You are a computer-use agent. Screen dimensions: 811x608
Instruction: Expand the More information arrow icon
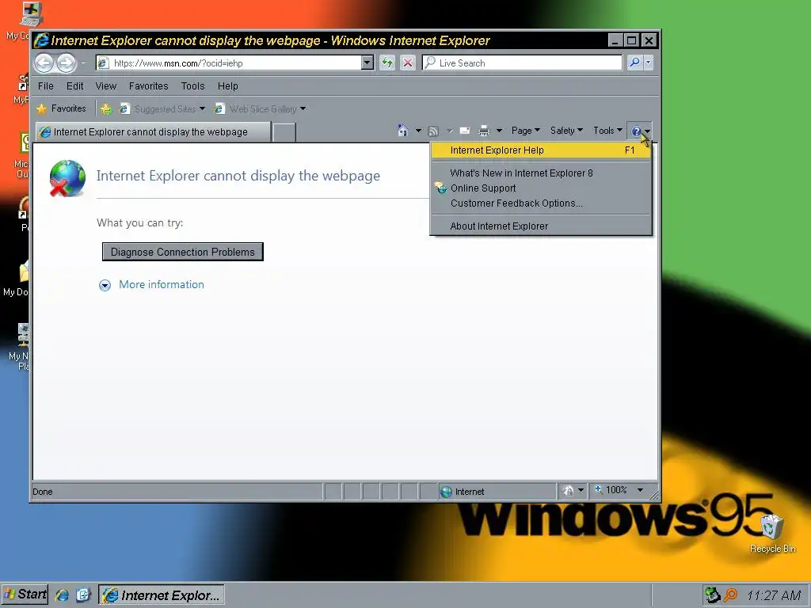point(105,285)
